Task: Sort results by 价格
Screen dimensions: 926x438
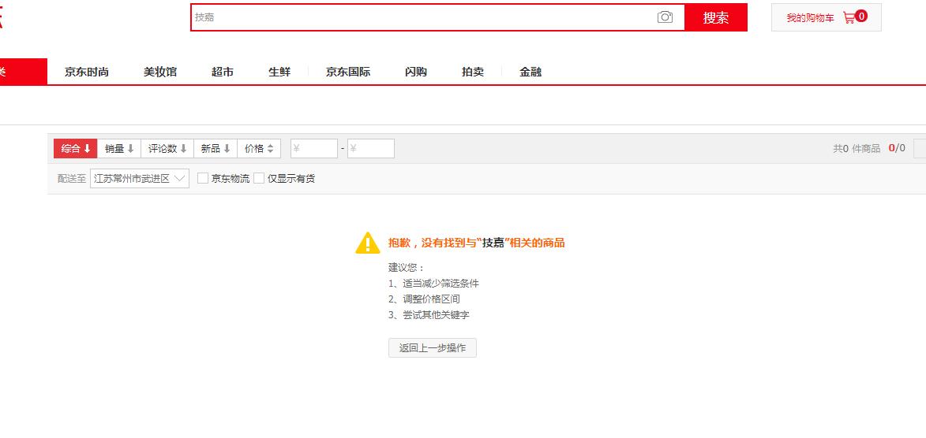Action: pos(259,149)
